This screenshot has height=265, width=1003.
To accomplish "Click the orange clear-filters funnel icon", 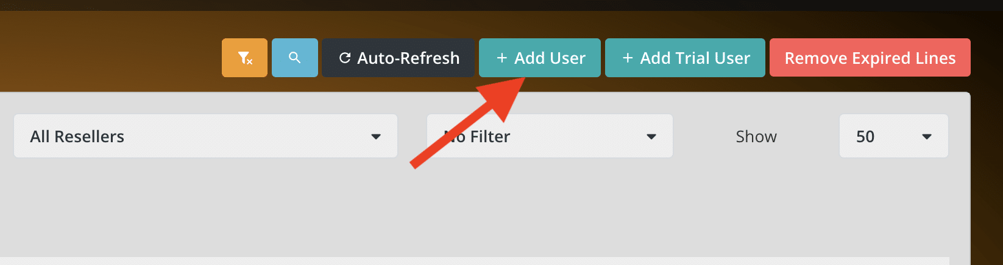I will point(244,58).
